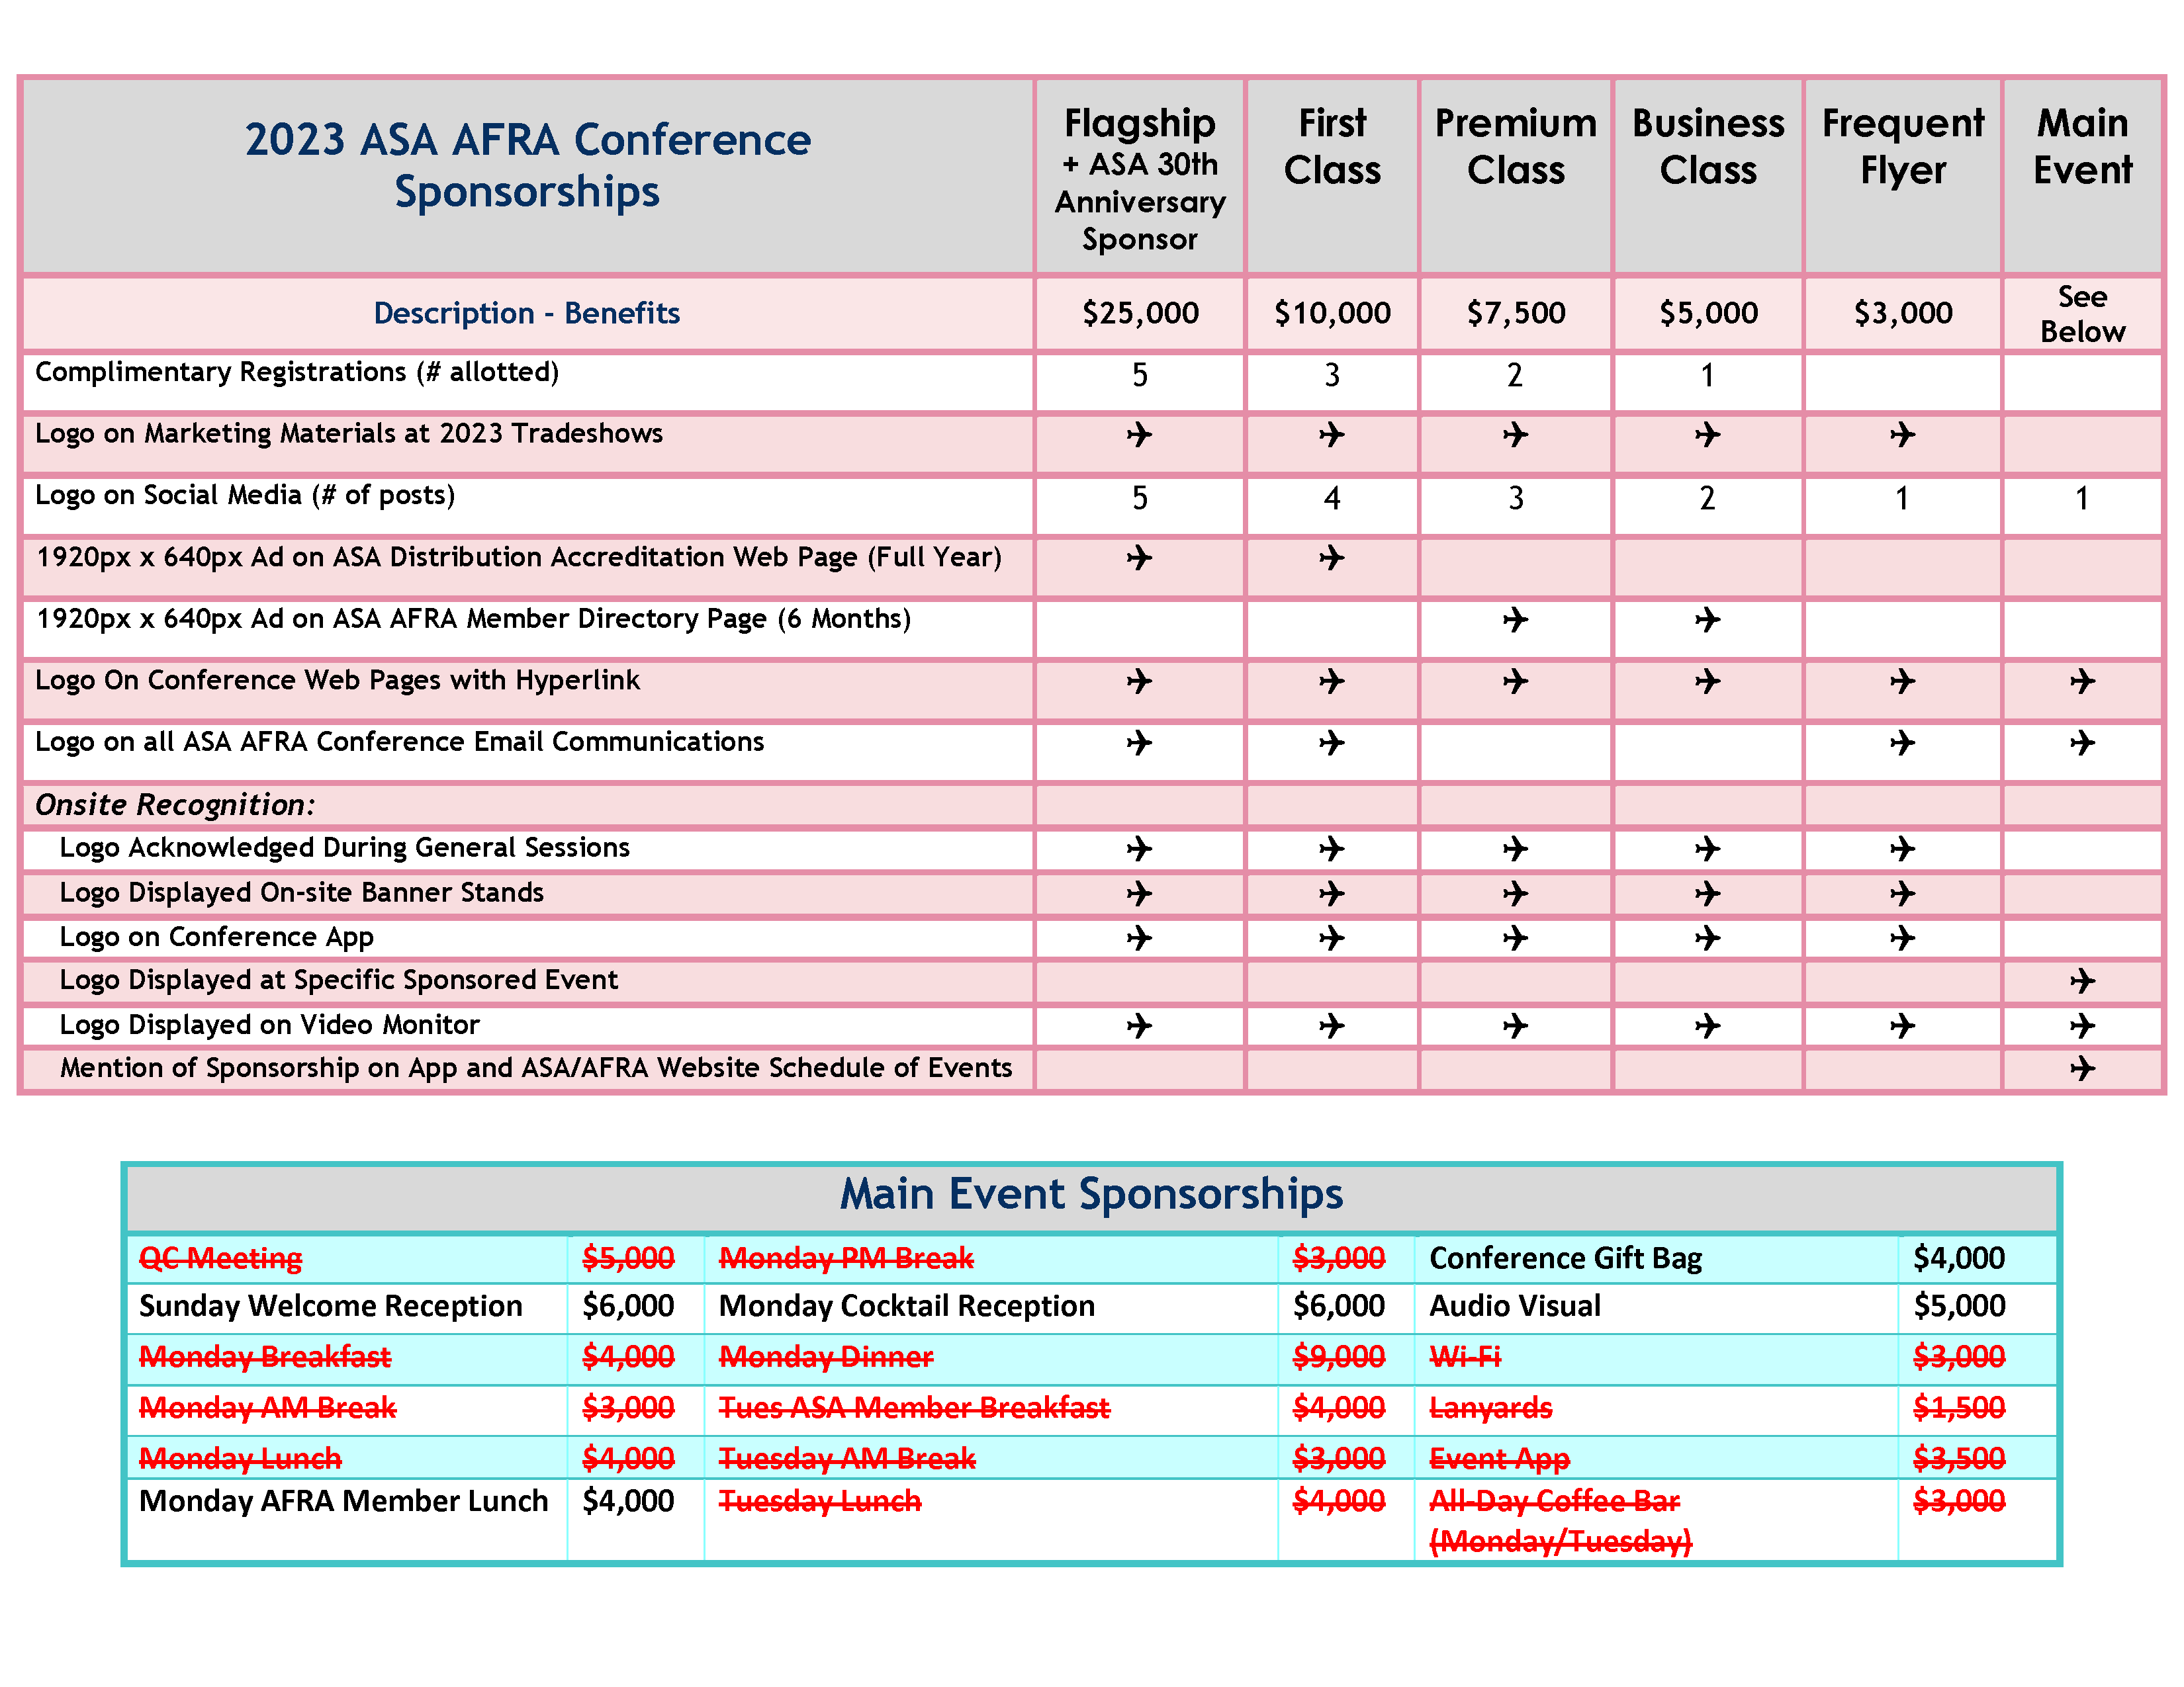Screen dimensions: 2184x1687
Task: Click Frequent Flyer airplane in Email Communications row
Action: tap(1902, 742)
